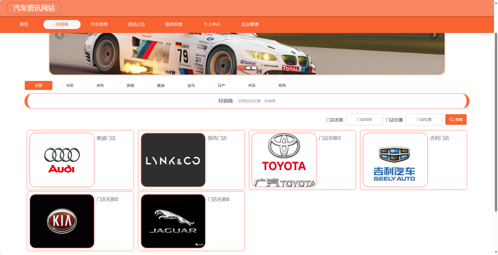Open the 首页 nav item
The image size is (498, 255).
pyautogui.click(x=24, y=24)
